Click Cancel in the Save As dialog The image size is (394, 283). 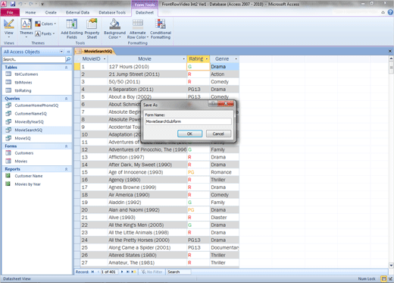click(218, 134)
